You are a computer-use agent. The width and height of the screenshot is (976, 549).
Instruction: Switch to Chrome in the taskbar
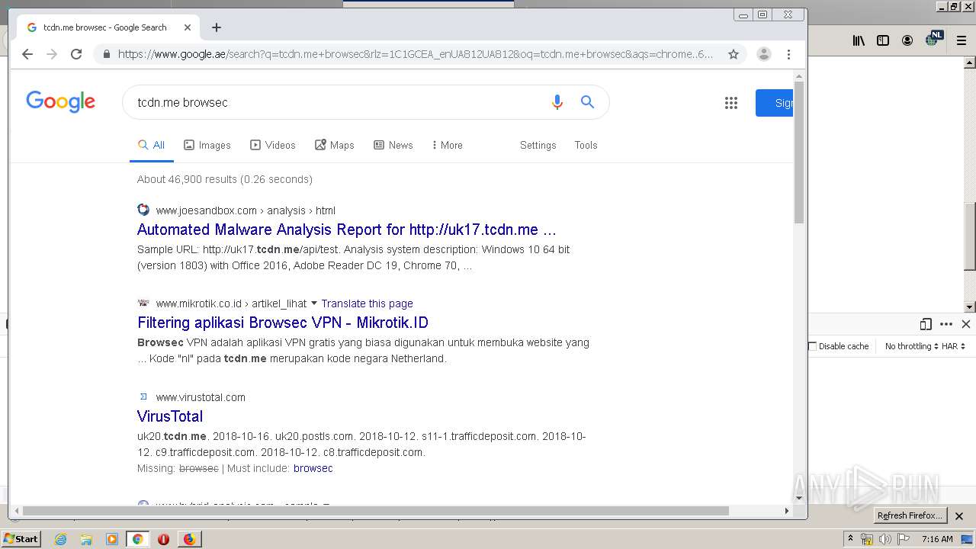point(138,539)
